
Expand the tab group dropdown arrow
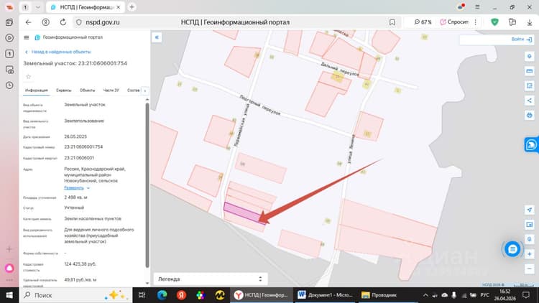(x=38, y=7)
